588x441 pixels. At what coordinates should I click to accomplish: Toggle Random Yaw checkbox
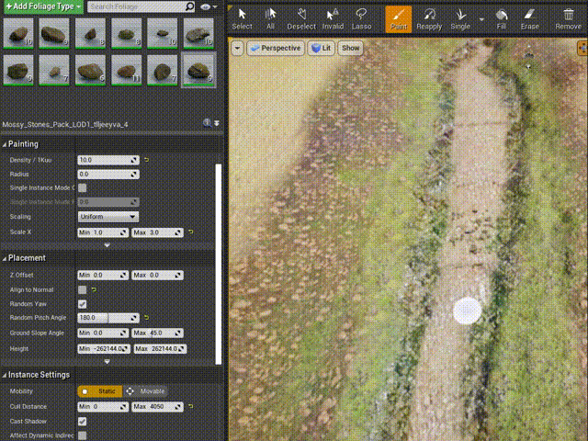82,304
